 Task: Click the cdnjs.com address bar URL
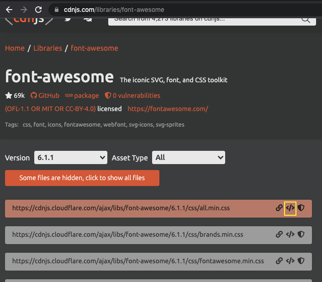pyautogui.click(x=114, y=10)
